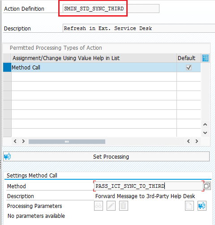Image resolution: width=215 pixels, height=225 pixels.
Task: Click the Set Processing button
Action: pyautogui.click(x=106, y=156)
